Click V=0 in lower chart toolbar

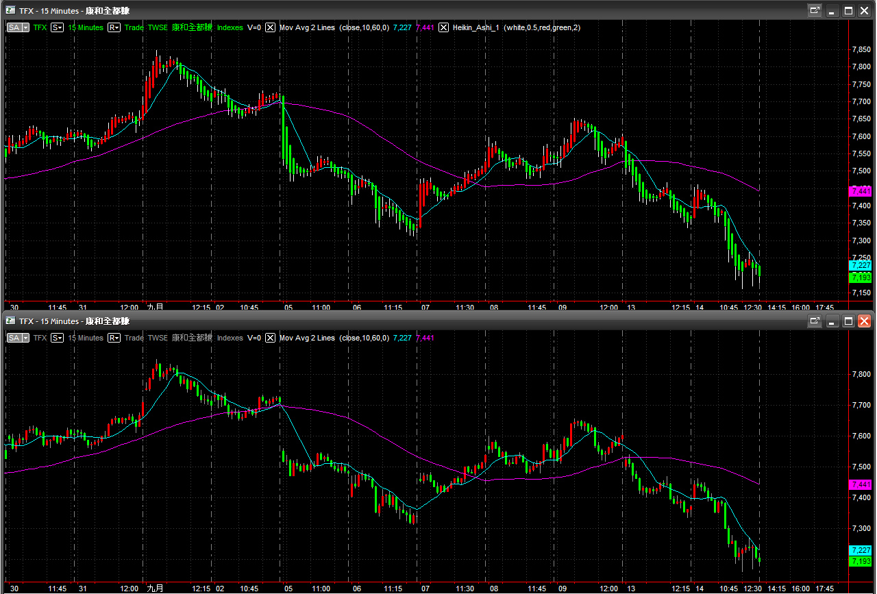[254, 338]
